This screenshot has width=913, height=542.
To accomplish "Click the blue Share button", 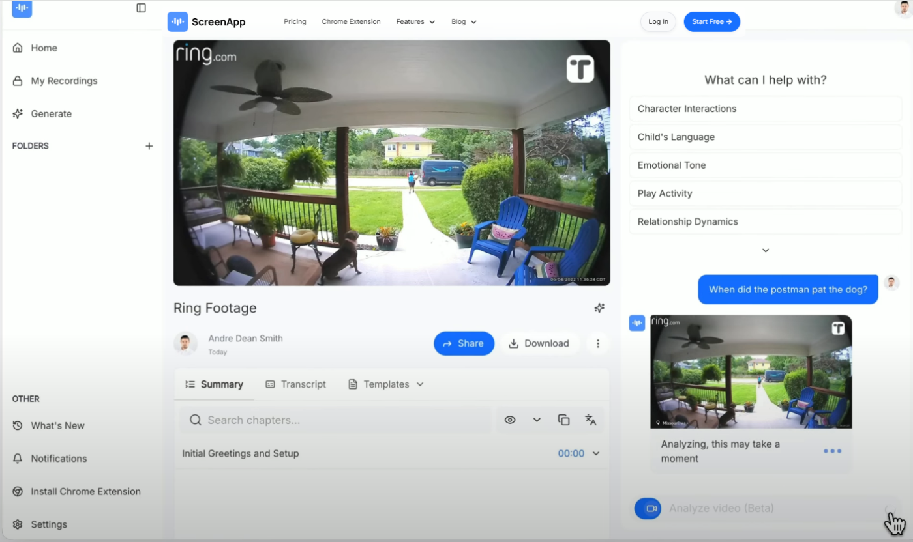I will click(x=464, y=343).
